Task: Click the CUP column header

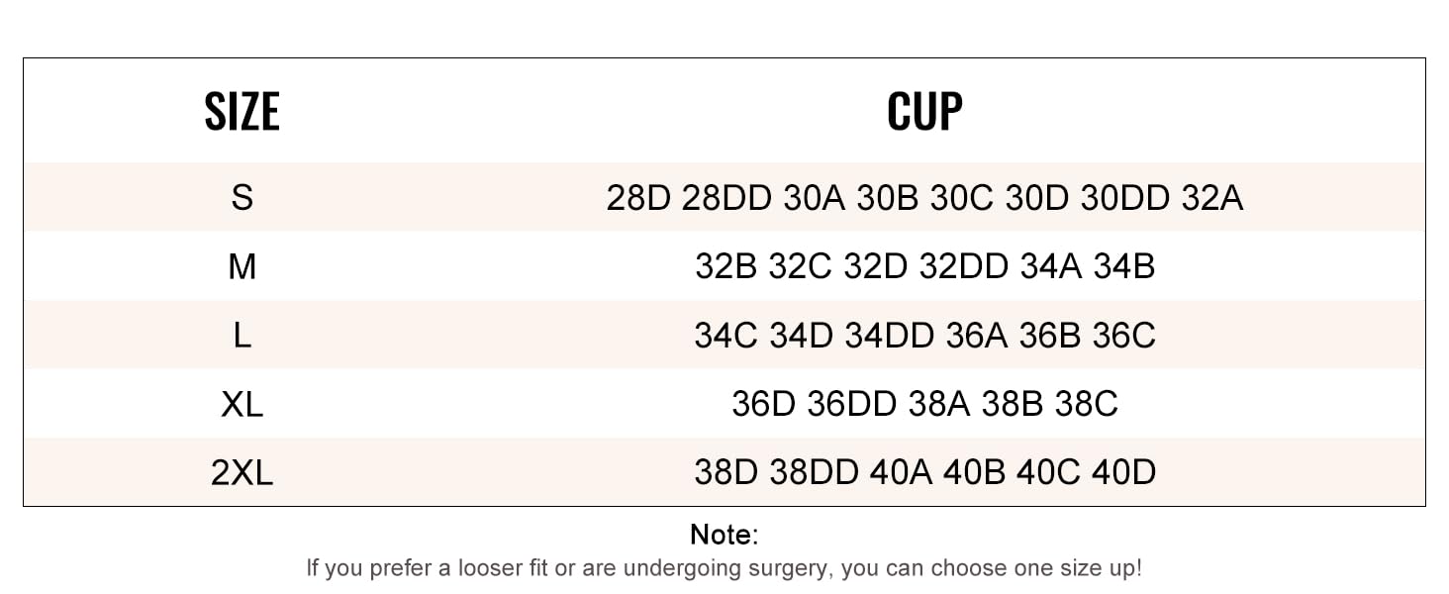Action: pyautogui.click(x=924, y=111)
